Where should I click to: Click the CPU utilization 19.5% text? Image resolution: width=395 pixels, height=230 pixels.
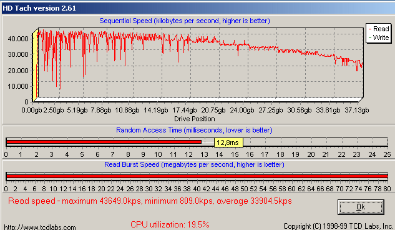[x=170, y=224]
